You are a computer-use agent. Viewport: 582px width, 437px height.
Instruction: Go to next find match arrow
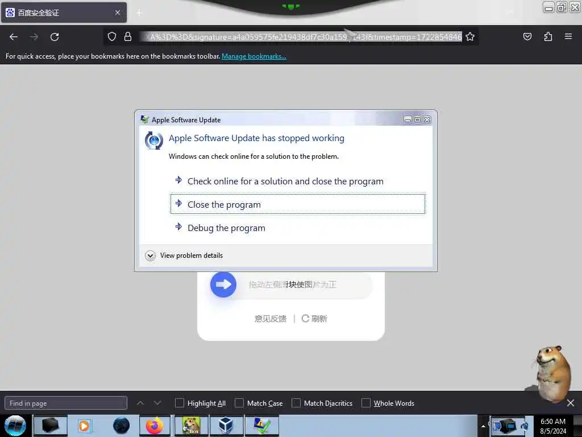tap(157, 403)
